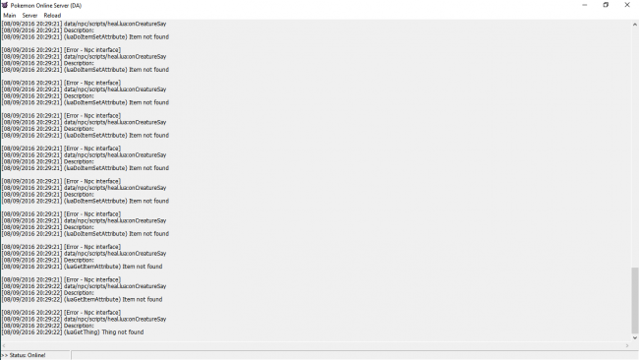Click the horizontal scrollbar right arrow

pyautogui.click(x=627, y=345)
